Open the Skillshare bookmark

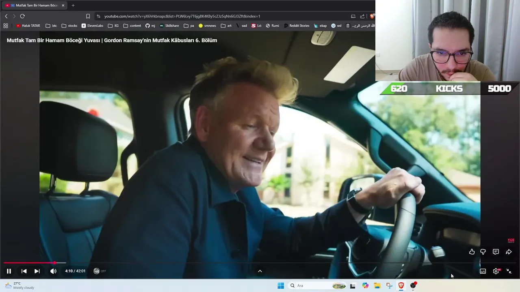(x=169, y=26)
